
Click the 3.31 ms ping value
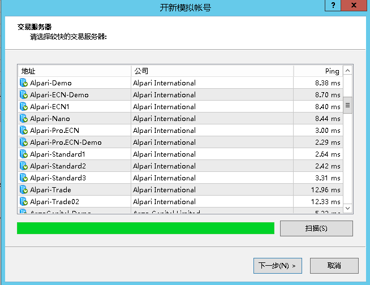pos(328,178)
